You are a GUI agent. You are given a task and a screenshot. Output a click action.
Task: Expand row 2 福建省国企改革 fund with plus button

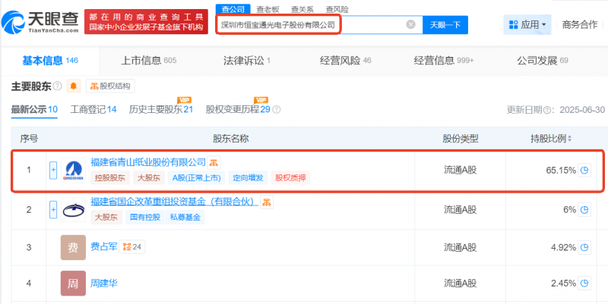pos(53,210)
